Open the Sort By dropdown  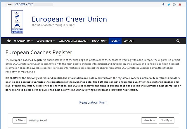click(x=166, y=120)
